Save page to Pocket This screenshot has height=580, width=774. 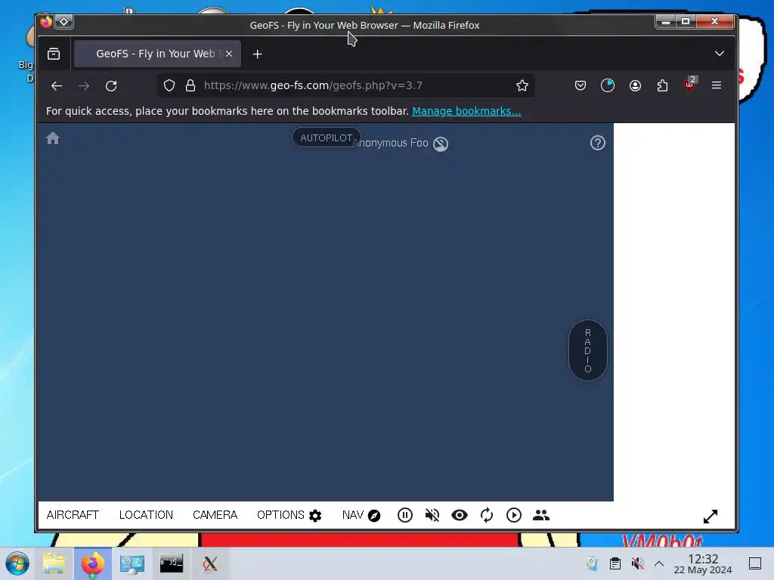[x=580, y=86]
